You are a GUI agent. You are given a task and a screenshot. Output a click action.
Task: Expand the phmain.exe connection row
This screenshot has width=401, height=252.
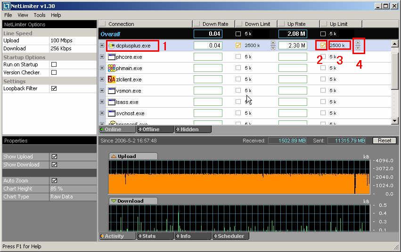click(102, 68)
